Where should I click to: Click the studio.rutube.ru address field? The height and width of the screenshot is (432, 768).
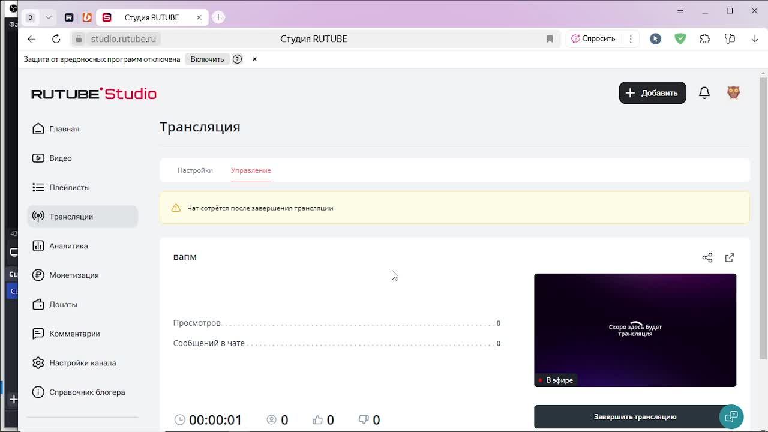tap(123, 38)
